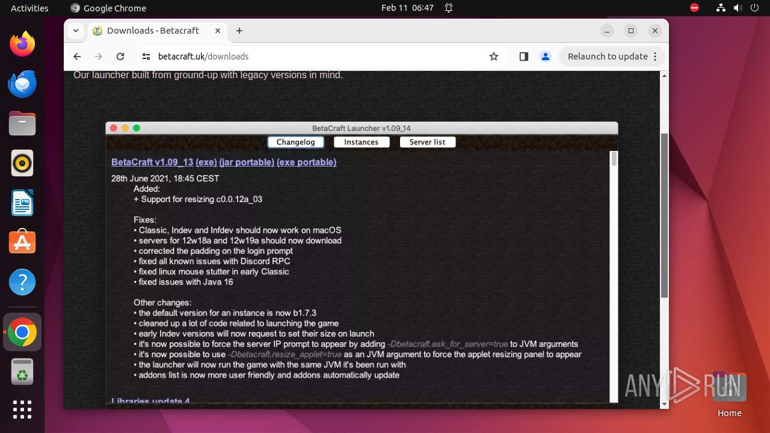Toggle Chrome side panel
This screenshot has width=770, height=433.
(524, 57)
